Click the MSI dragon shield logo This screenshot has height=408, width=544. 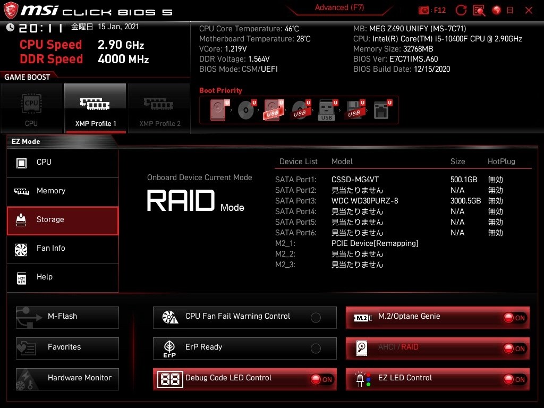[x=11, y=10]
